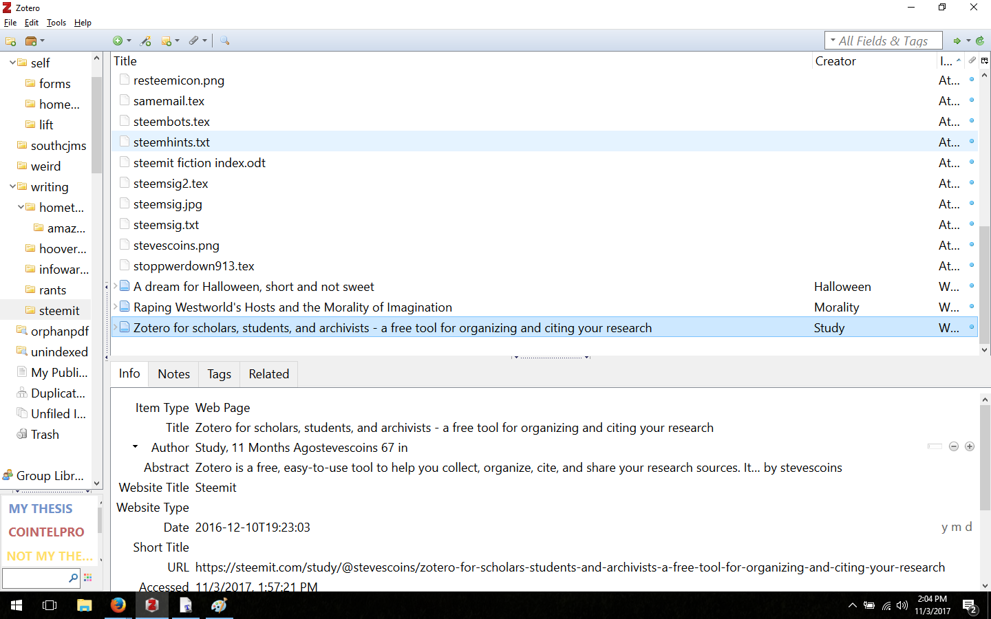Open the Edit menu
This screenshot has height=619, width=991.
click(32, 23)
